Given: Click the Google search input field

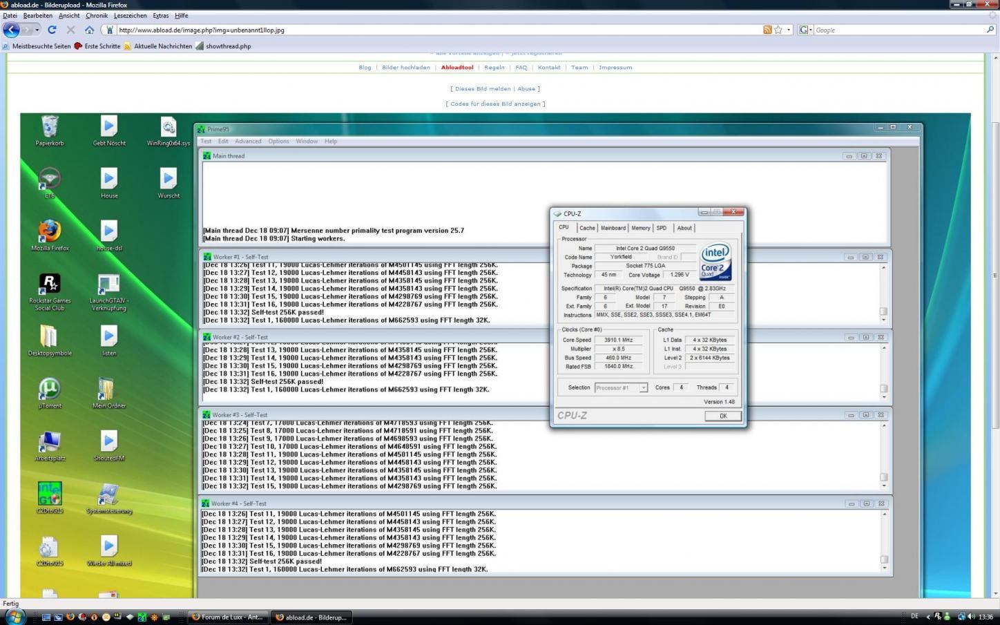Looking at the screenshot, I should tap(899, 30).
